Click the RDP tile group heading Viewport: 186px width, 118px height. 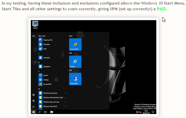[x=70, y=70]
